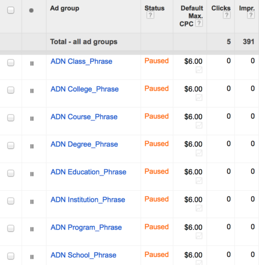This screenshot has height=265, width=259.
Task: Edit the $6.00 bid for ADN Degree_Phrase
Action: coord(193,144)
